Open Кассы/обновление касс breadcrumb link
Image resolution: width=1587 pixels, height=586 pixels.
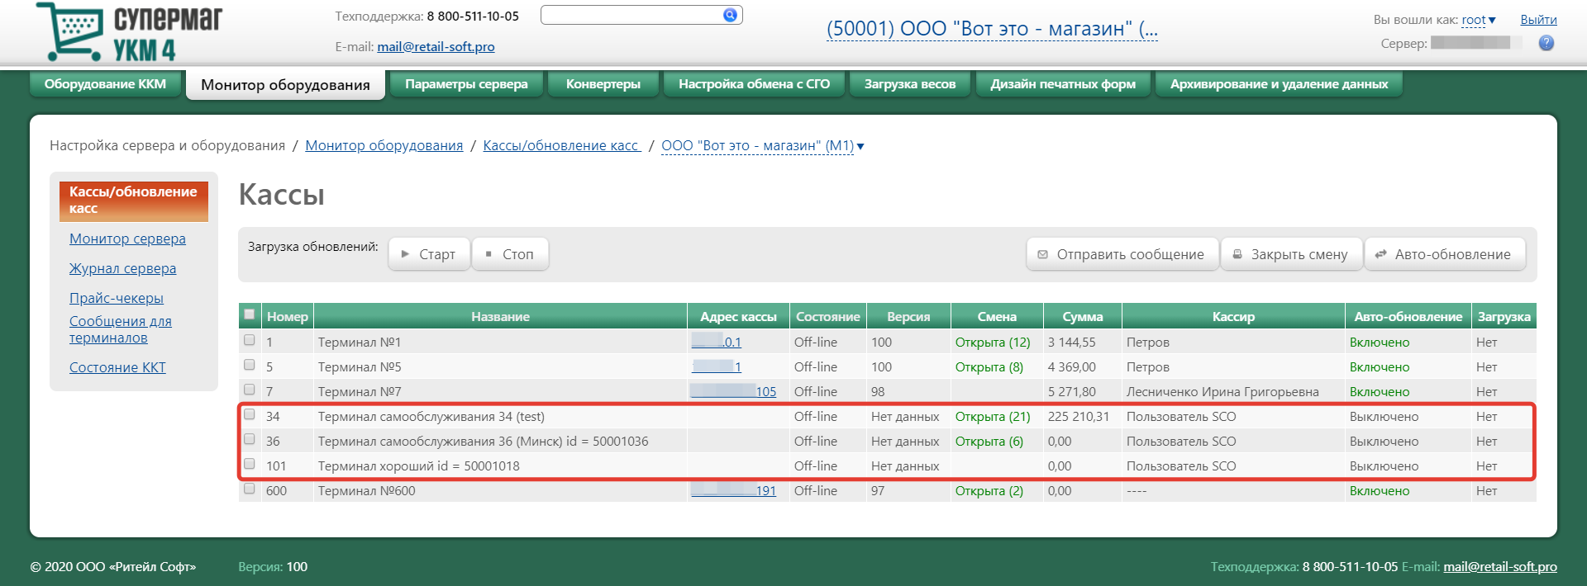tap(562, 146)
